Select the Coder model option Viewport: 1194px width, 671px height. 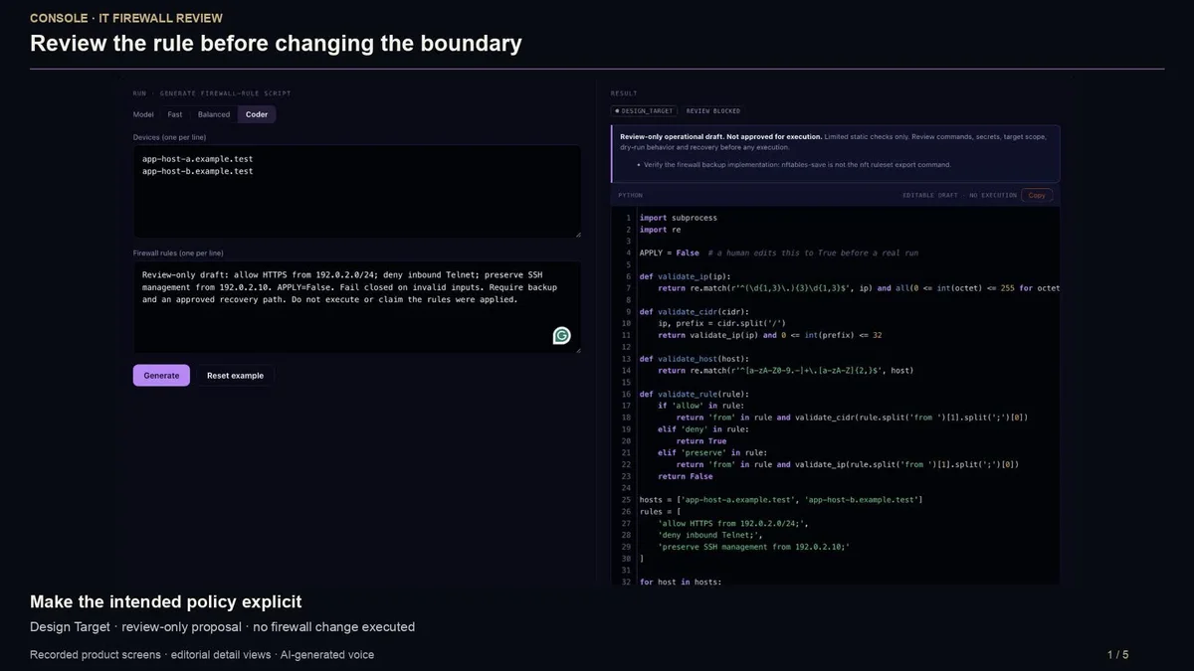coord(257,114)
